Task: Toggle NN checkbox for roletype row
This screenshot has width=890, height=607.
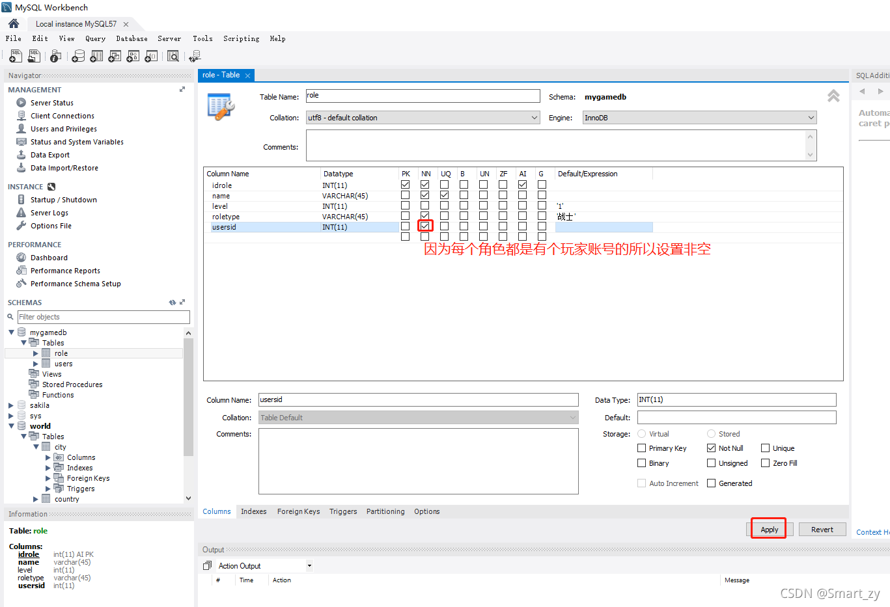Action: [x=425, y=215]
